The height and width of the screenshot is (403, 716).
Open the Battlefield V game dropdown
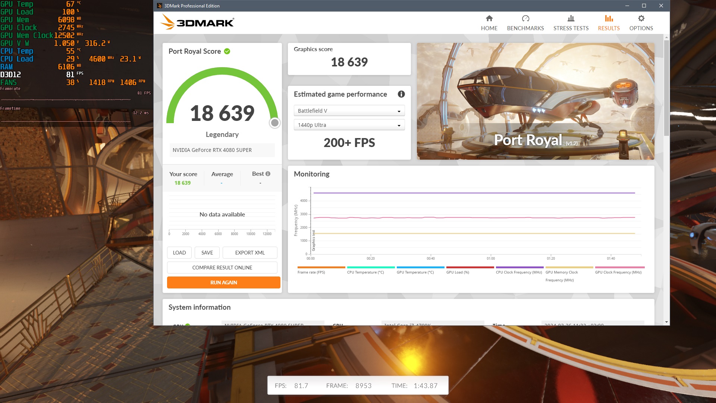[x=349, y=111]
